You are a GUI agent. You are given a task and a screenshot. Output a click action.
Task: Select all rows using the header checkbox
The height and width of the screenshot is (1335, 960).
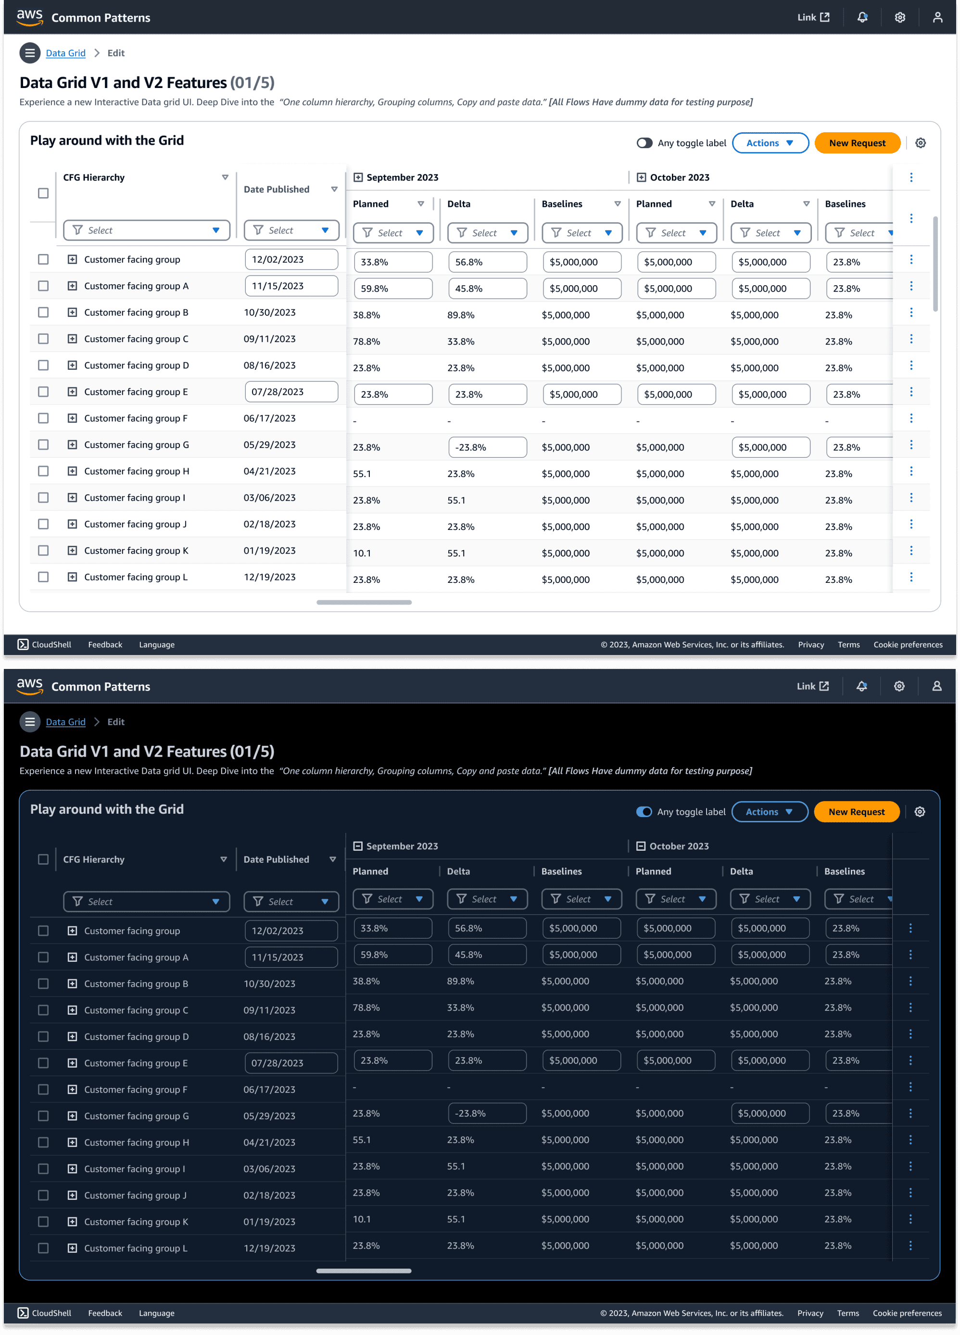click(43, 192)
